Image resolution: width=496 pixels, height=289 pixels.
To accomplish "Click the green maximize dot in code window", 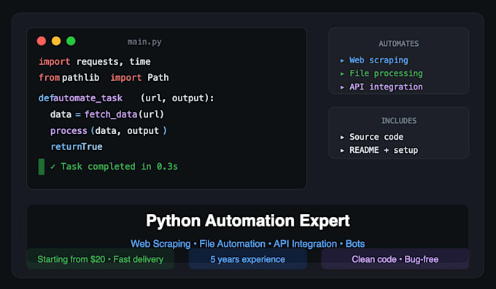I will pyautogui.click(x=71, y=41).
